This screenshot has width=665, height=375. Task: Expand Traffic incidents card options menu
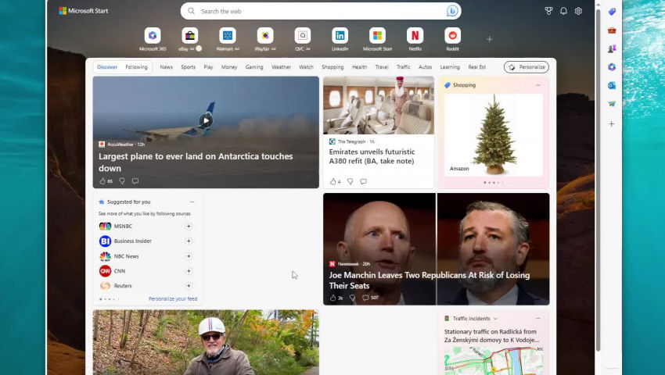[x=537, y=319]
